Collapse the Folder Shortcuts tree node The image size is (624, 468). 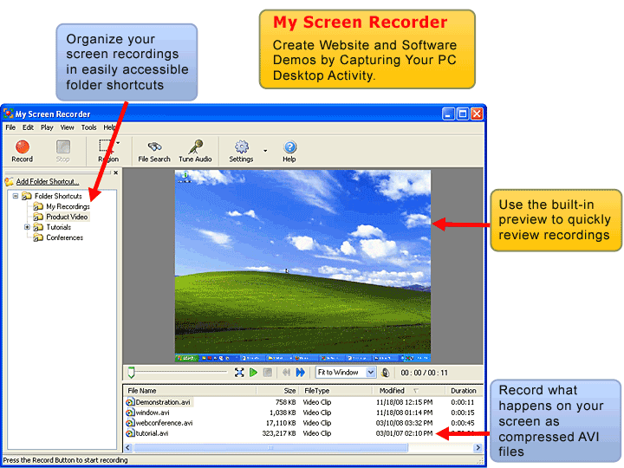[x=16, y=196]
